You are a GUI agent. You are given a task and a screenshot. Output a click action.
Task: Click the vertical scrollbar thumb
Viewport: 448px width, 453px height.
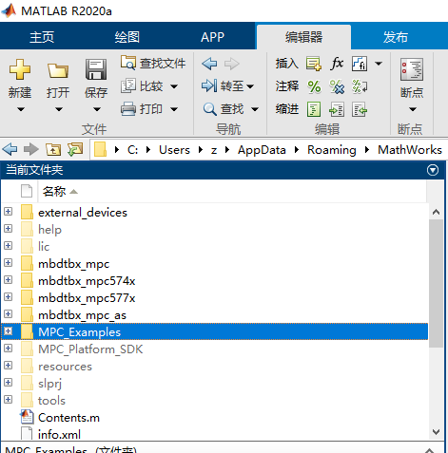click(437, 284)
